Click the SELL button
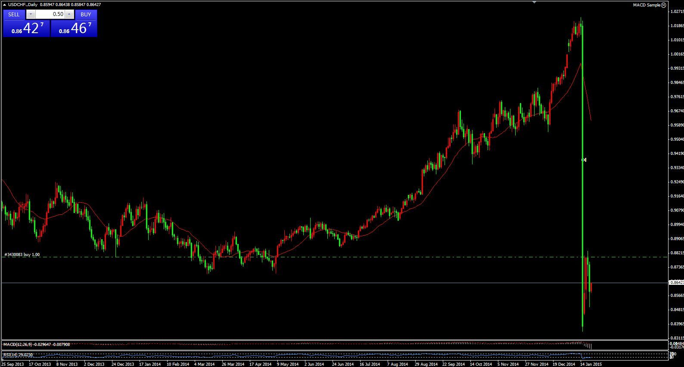Screen dimensions: 684x367 14,14
